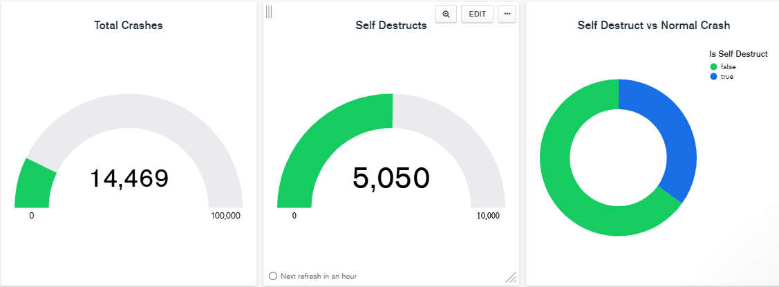Toggle the green 'false' legend dot
Screen dimensions: 779x287
714,66
